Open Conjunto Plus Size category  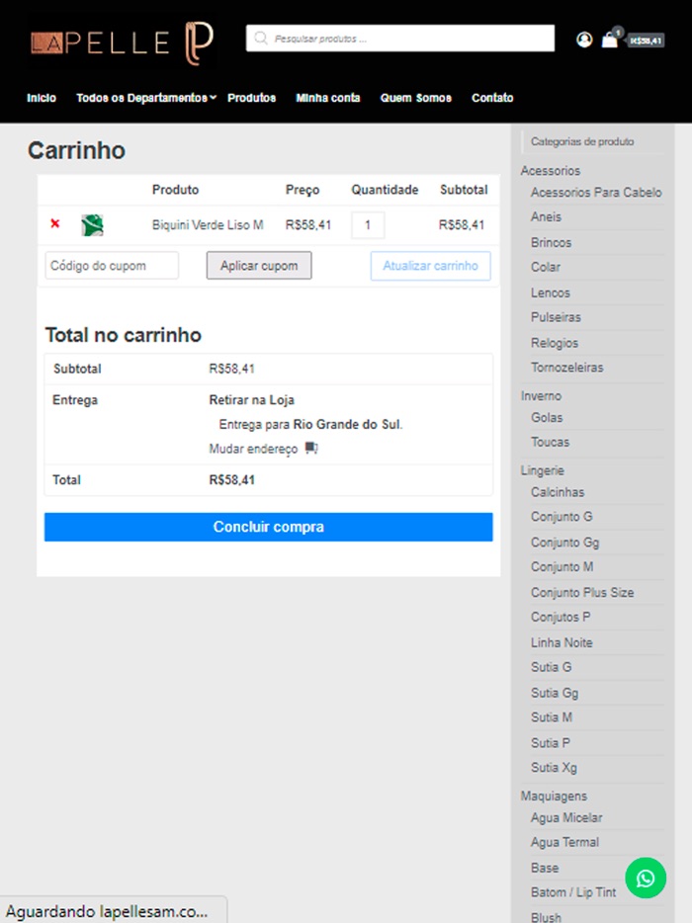click(x=582, y=593)
